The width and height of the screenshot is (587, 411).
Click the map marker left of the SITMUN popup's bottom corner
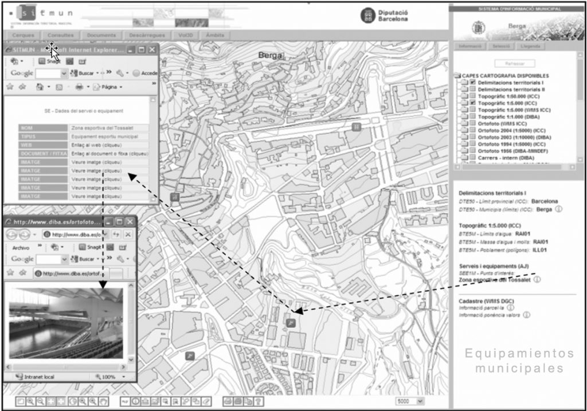174,197
